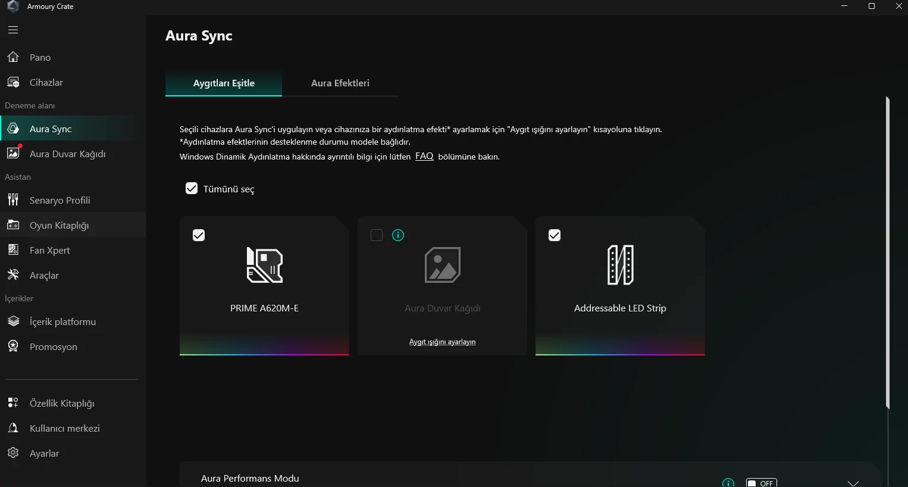The image size is (908, 487).
Task: Check the Aura Duvar Kağıdı device checkbox
Action: click(x=377, y=235)
